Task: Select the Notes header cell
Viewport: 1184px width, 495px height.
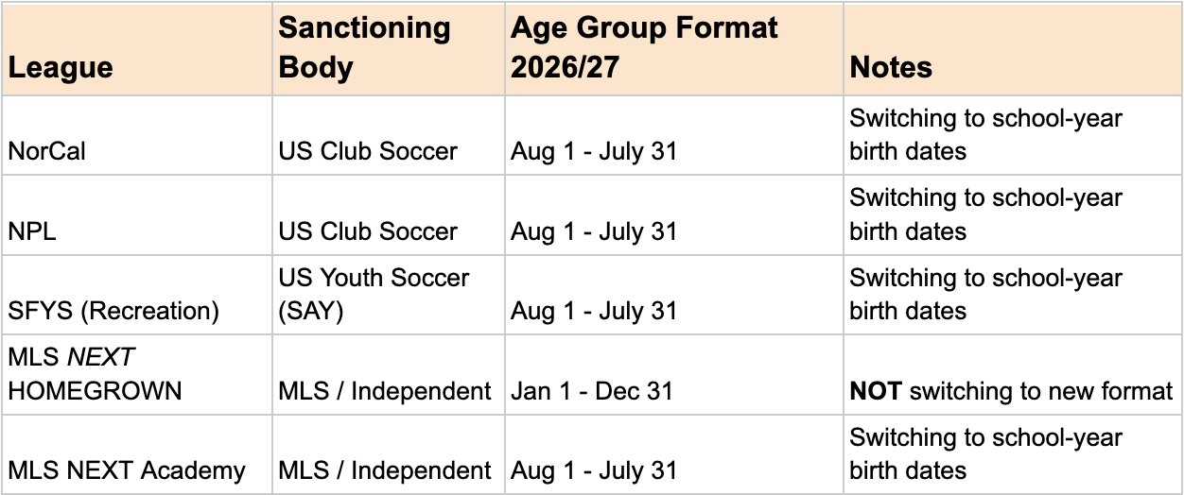Action: tap(1013, 48)
